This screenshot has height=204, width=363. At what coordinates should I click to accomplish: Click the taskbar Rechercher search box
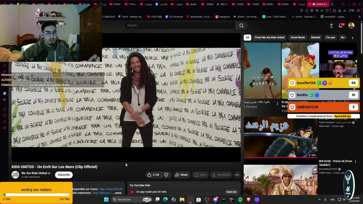(132, 199)
